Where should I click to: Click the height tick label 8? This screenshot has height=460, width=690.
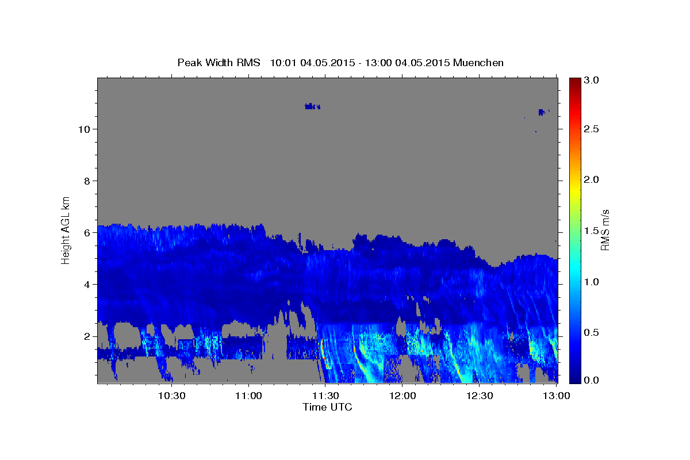point(87,181)
